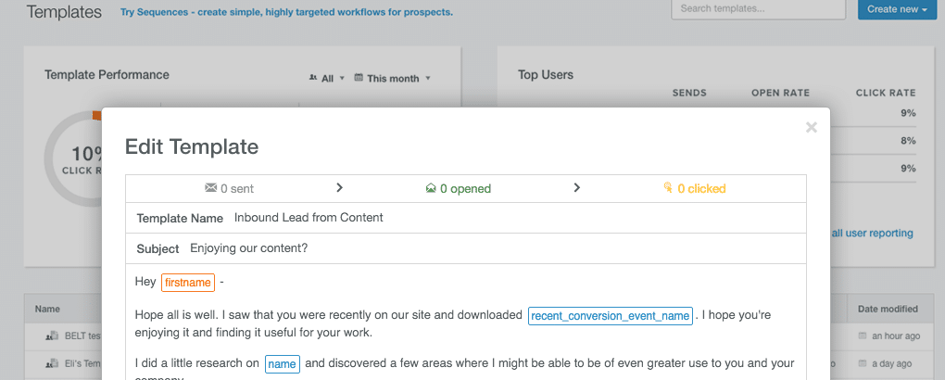Close the Edit Template dialog

point(811,128)
